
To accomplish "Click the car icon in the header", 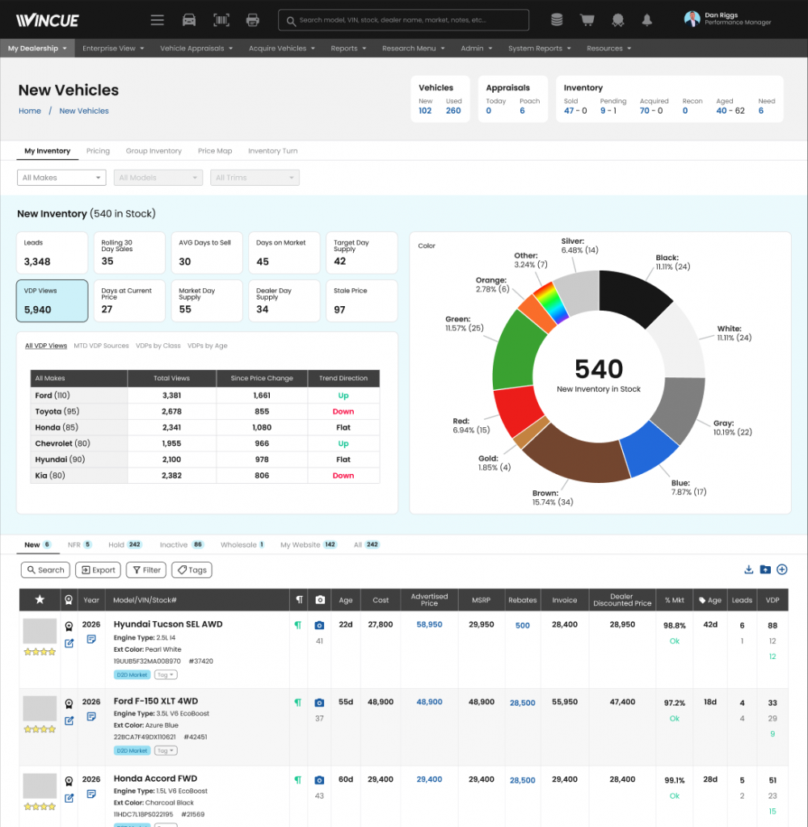I will pos(189,20).
